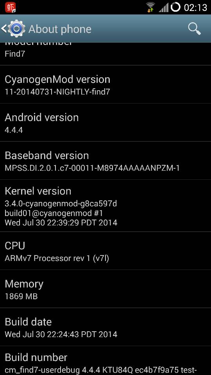Screen dimensions: 211x375
Task: Select the CPU ARMv7 Processor entry
Action: (105, 251)
